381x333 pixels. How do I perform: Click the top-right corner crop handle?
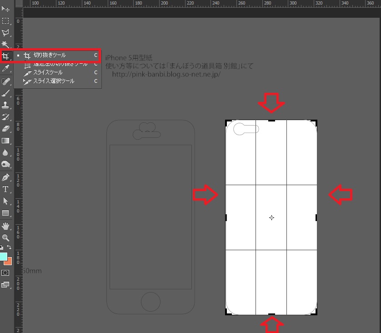pyautogui.click(x=315, y=122)
